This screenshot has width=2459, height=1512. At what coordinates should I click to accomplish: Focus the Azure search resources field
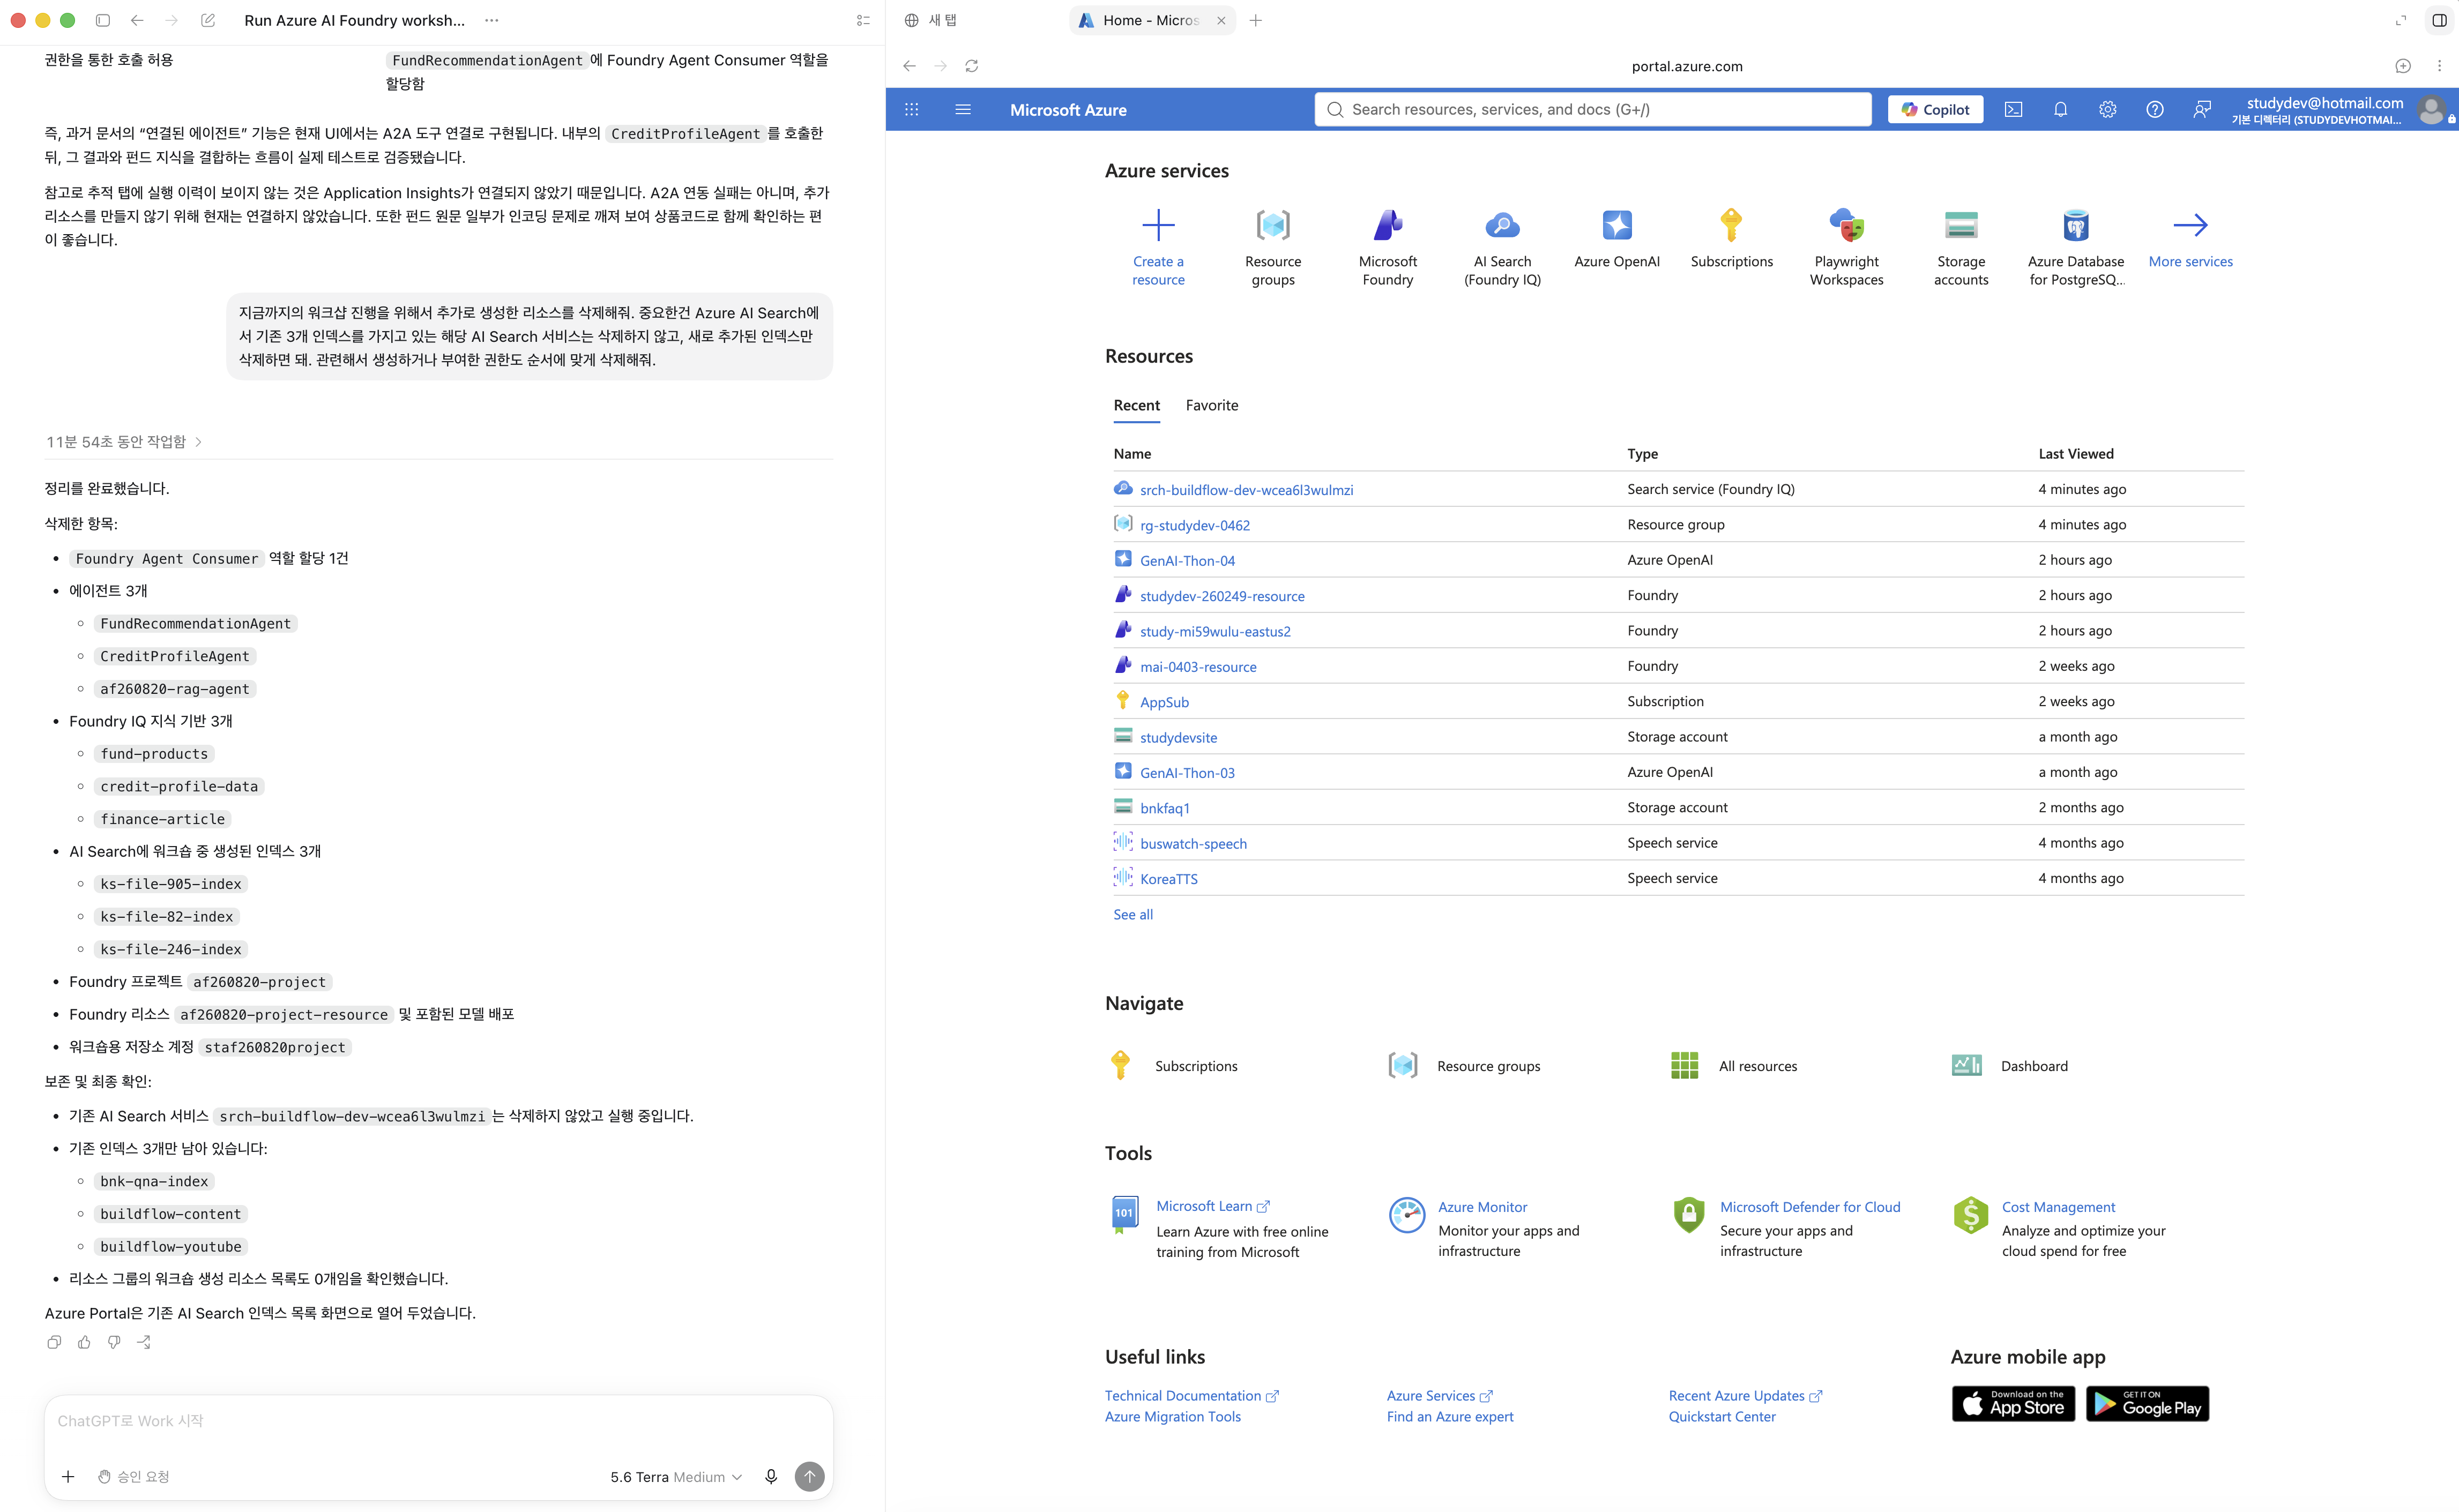[x=1592, y=109]
